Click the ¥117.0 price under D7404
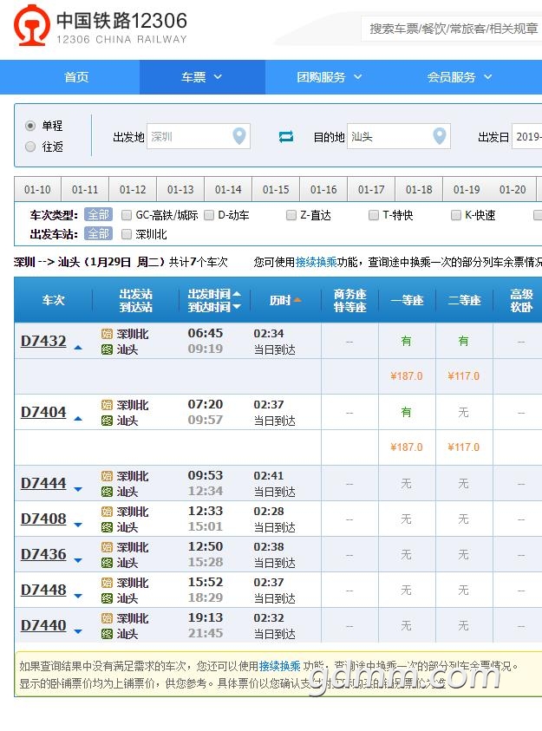 [x=463, y=447]
